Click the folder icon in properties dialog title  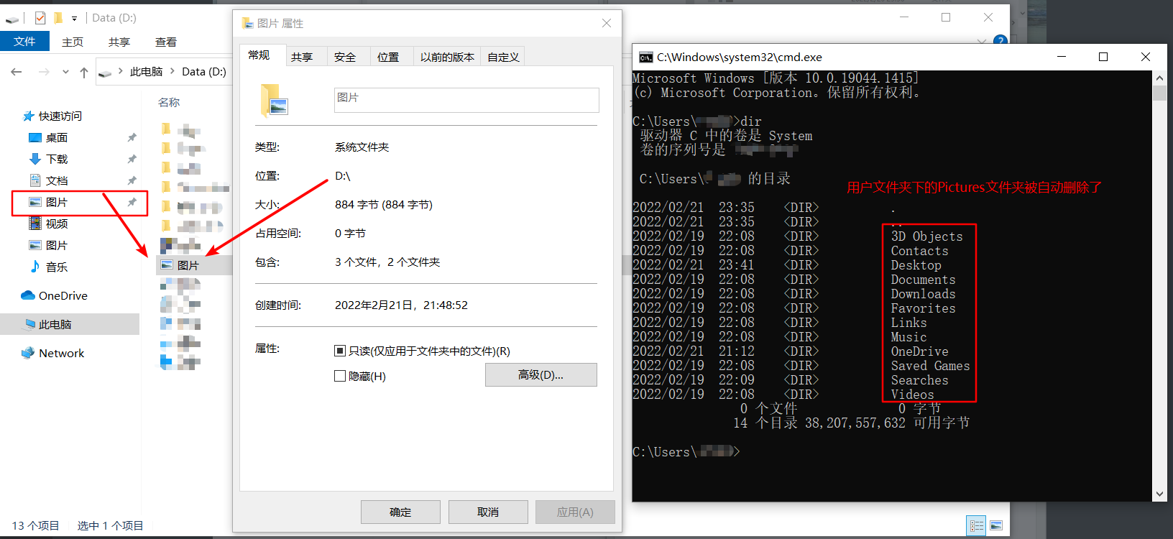[x=248, y=23]
